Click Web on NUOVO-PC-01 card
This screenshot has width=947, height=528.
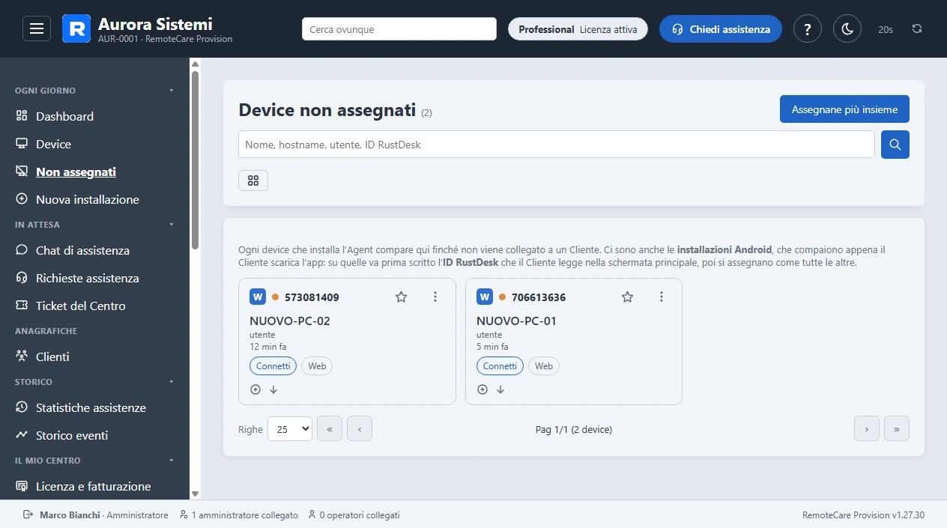(544, 366)
